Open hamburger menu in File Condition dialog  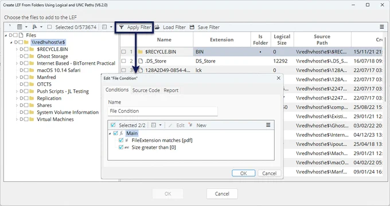coord(268,125)
